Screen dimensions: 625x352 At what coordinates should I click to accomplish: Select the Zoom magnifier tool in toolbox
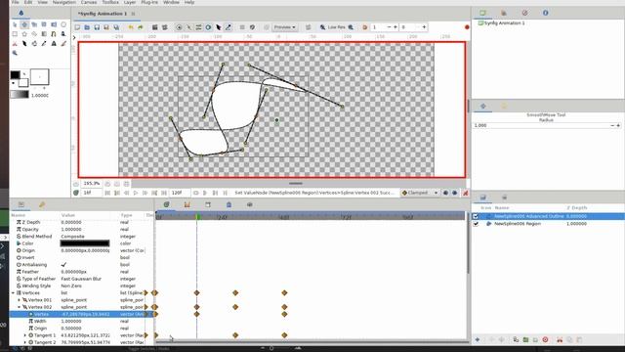coord(15,53)
